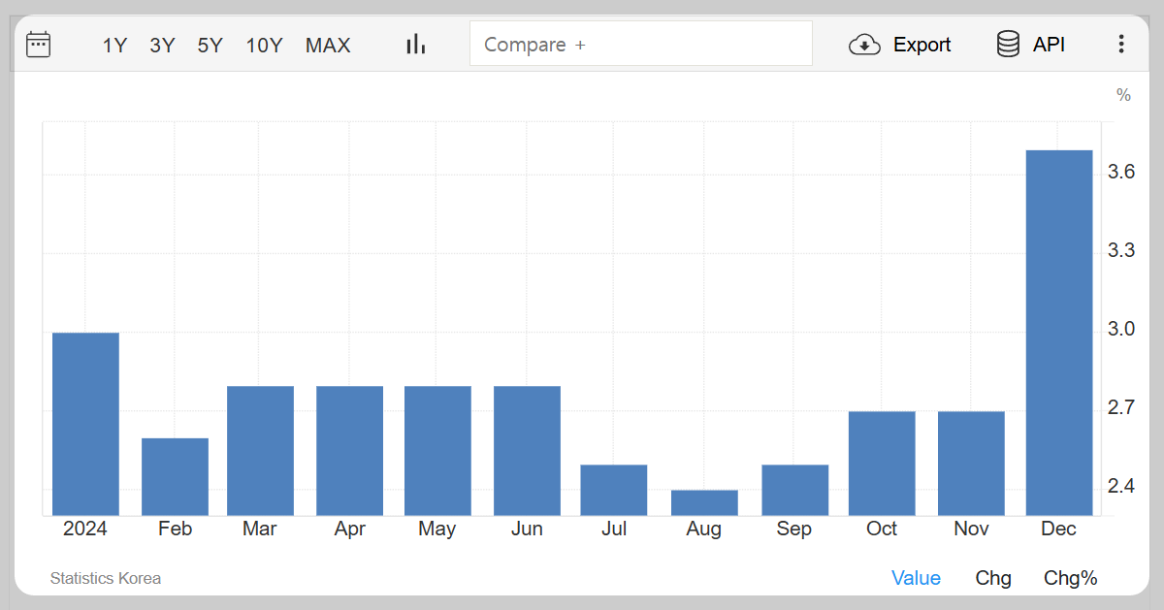Click the Export cloud download icon
1164x610 pixels.
pyautogui.click(x=864, y=45)
